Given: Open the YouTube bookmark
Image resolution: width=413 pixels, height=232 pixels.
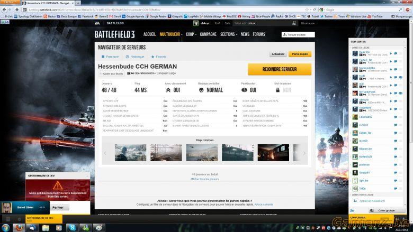Looking at the screenshot, I should coord(375,16).
